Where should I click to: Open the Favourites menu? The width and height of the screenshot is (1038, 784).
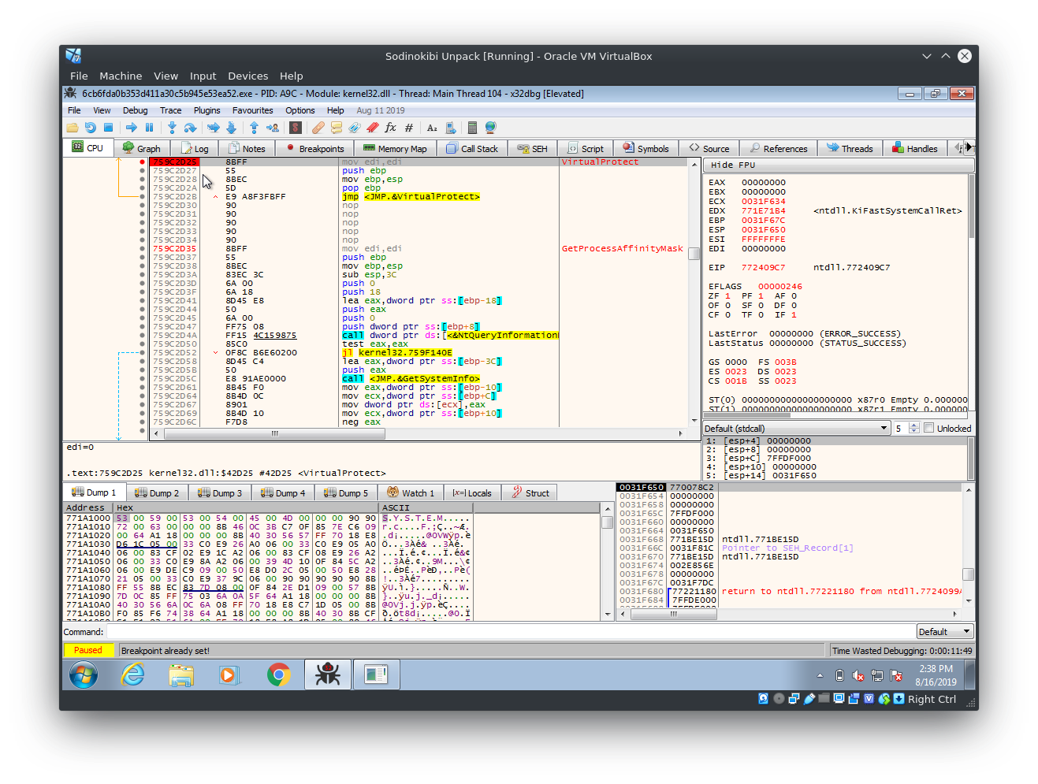(252, 110)
